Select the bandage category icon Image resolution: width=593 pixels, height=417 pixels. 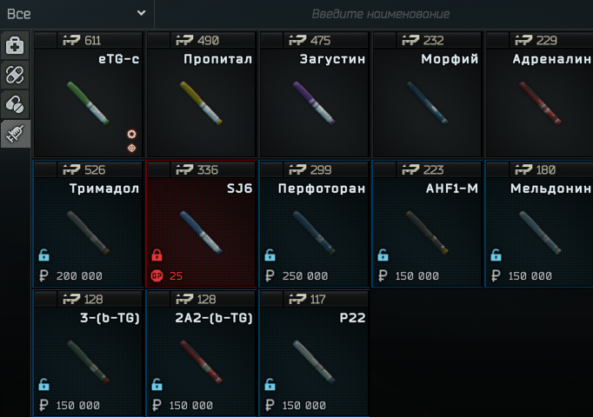point(15,75)
